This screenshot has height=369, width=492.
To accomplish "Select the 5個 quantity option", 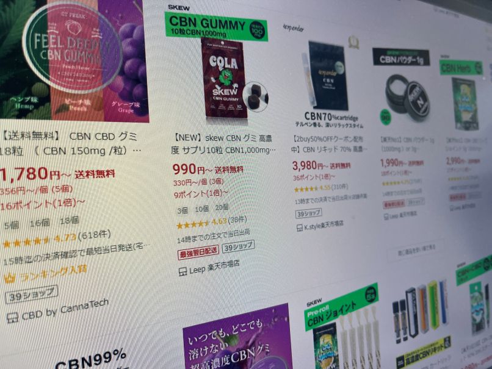I will (x=12, y=225).
